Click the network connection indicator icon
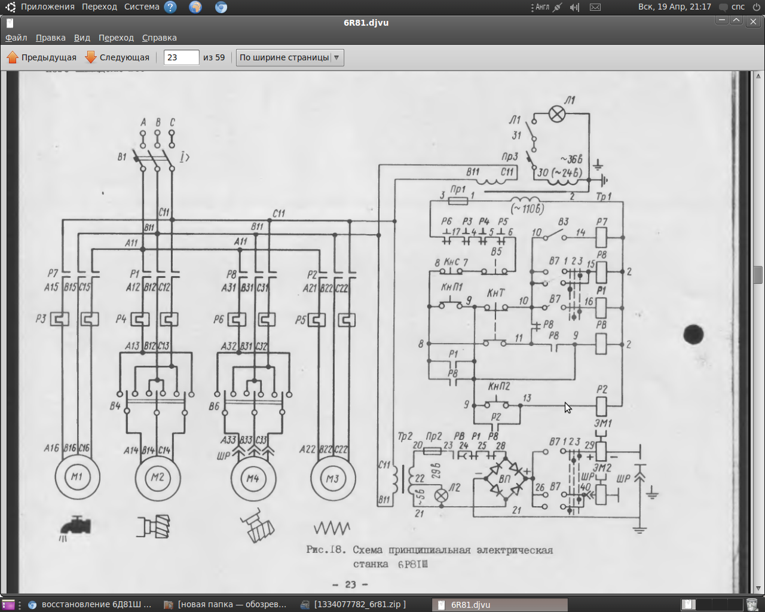 (558, 7)
